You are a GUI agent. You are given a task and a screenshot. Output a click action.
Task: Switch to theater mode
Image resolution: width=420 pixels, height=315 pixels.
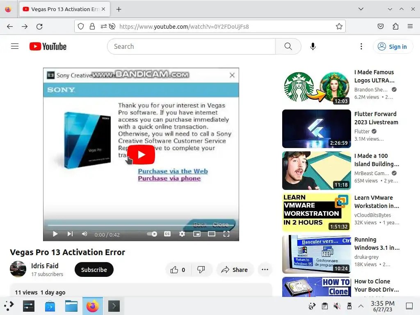tap(212, 234)
